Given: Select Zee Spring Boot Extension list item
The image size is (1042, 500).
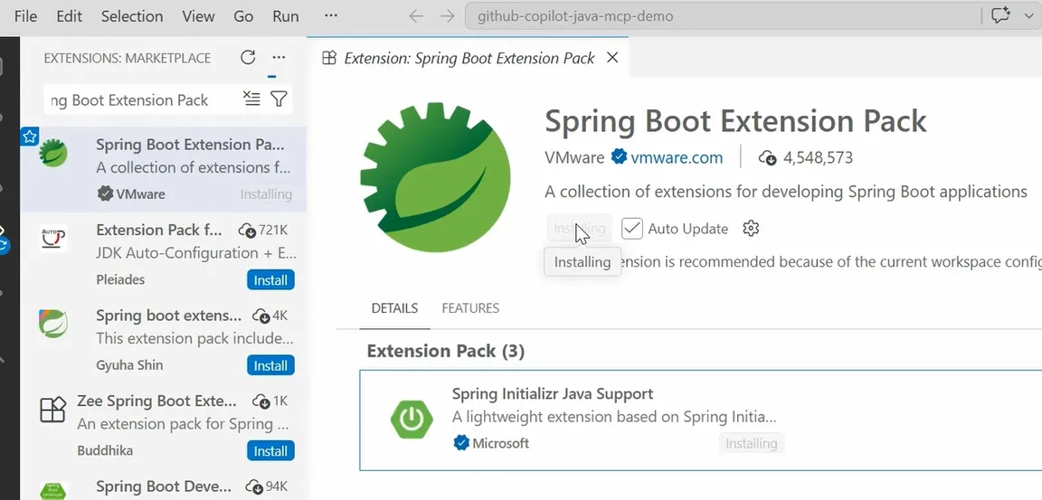Looking at the screenshot, I should click(x=164, y=426).
